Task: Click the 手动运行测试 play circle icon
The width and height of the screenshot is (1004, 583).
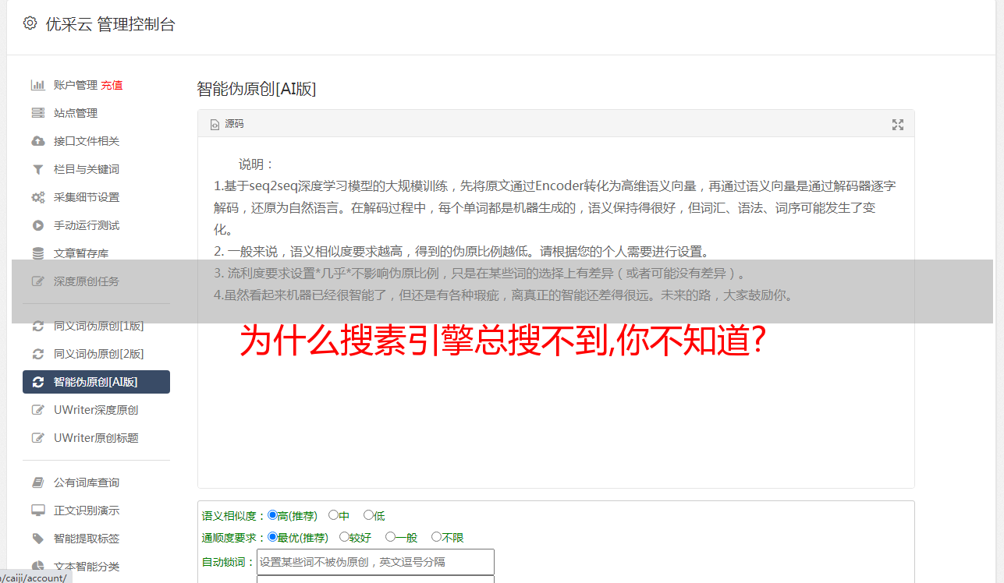Action: point(37,225)
